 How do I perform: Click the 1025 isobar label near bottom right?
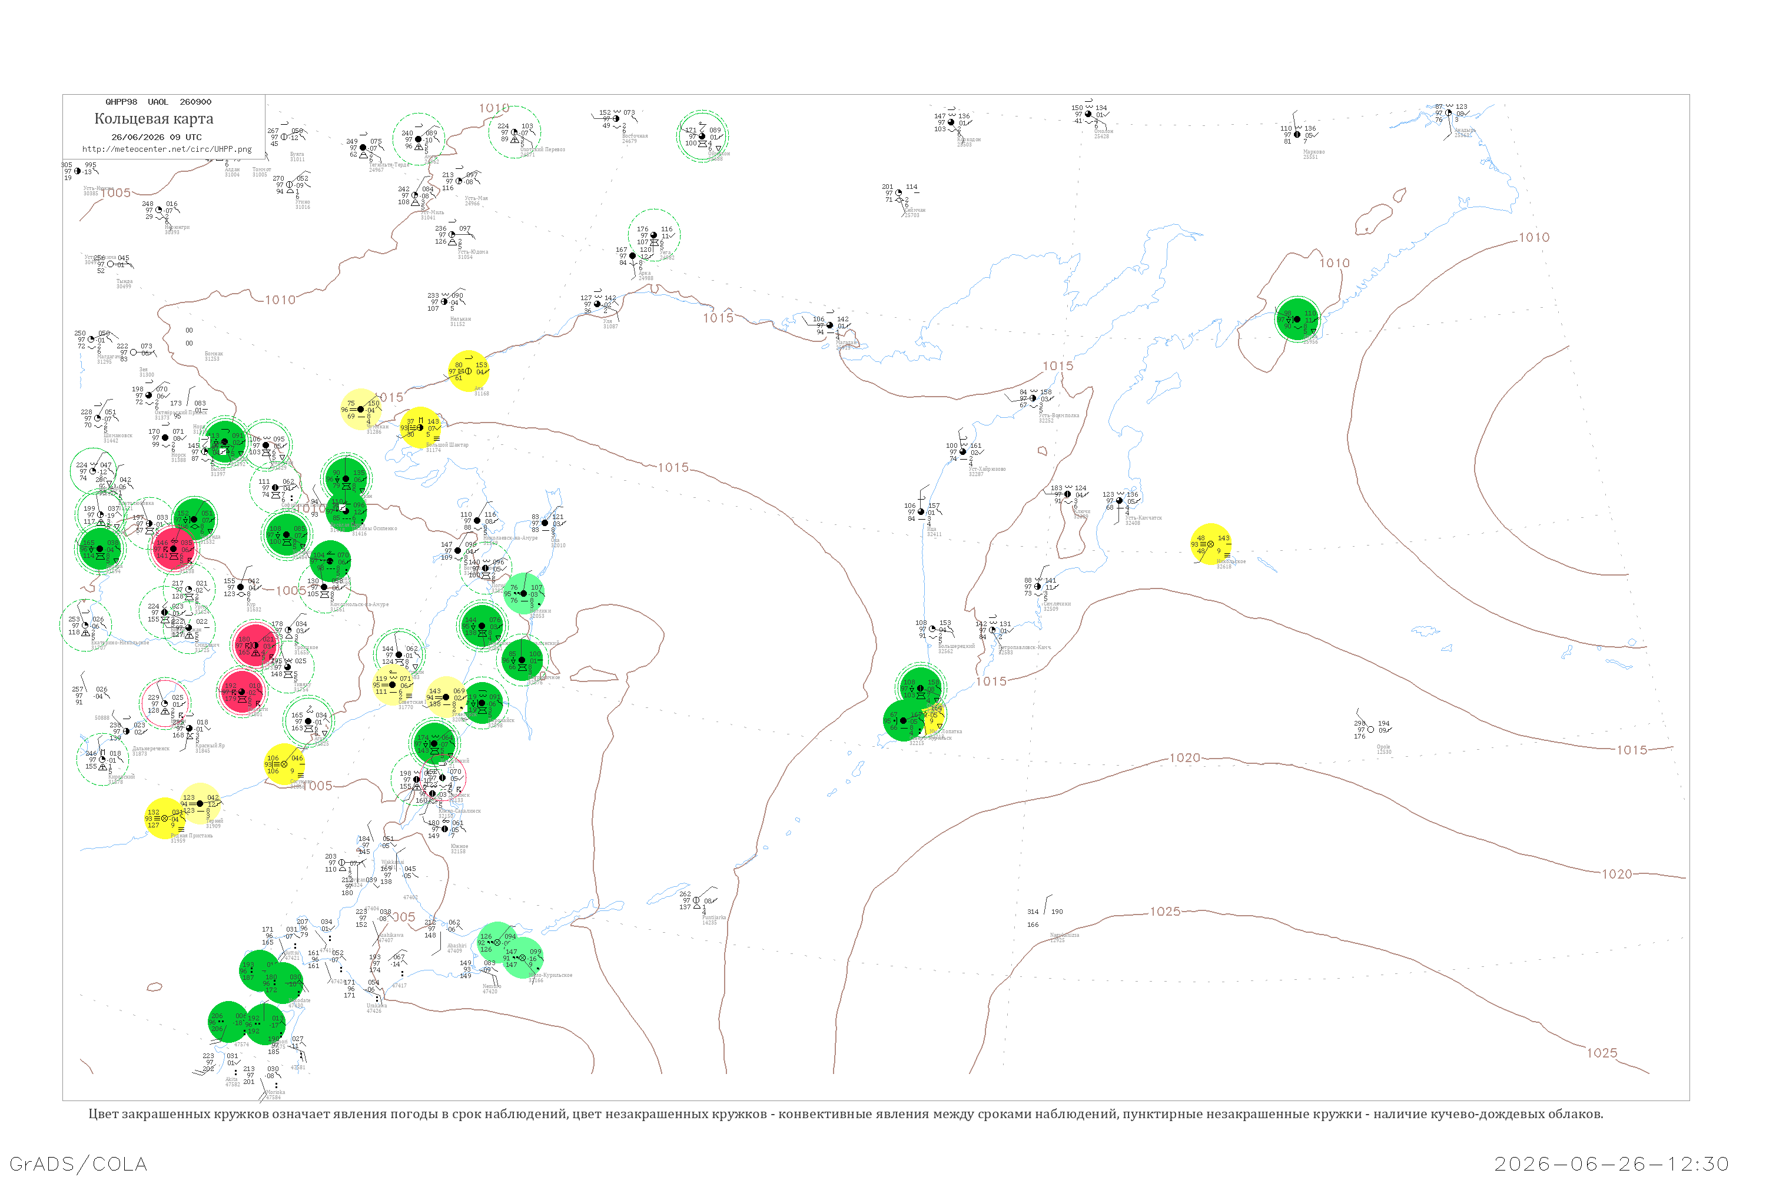[x=1602, y=1053]
